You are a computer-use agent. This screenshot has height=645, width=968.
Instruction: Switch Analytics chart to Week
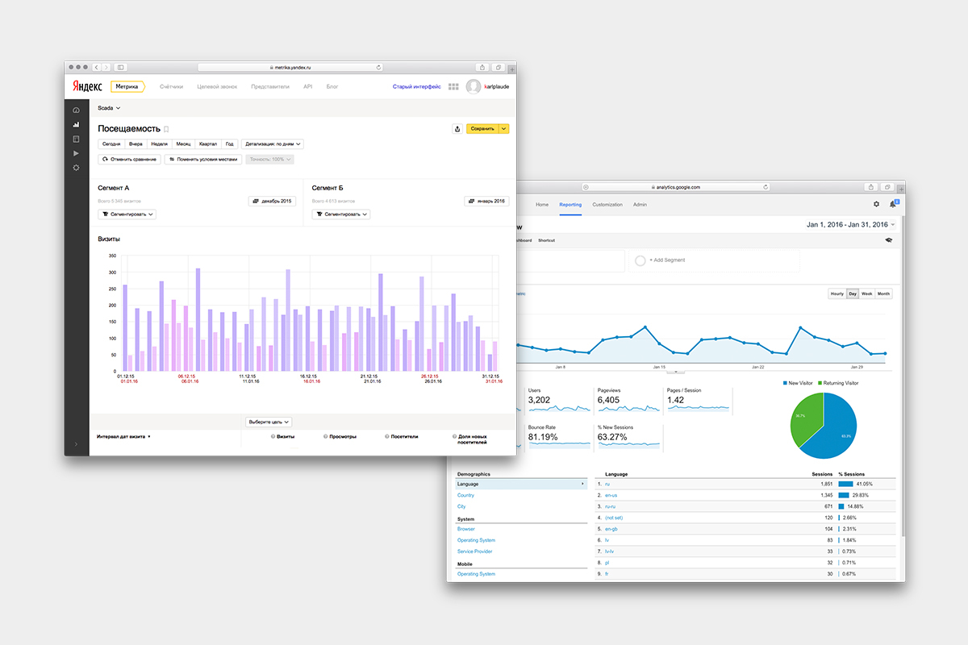[867, 293]
